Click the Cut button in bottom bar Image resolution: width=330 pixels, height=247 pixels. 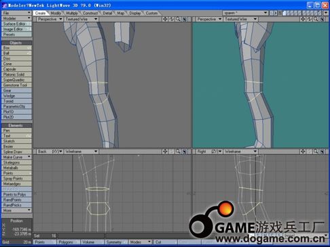(x=165, y=242)
